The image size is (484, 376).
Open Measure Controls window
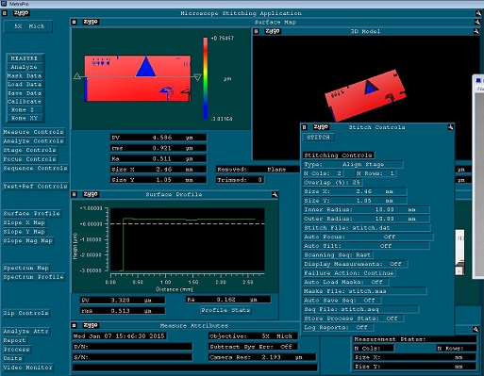pos(33,132)
